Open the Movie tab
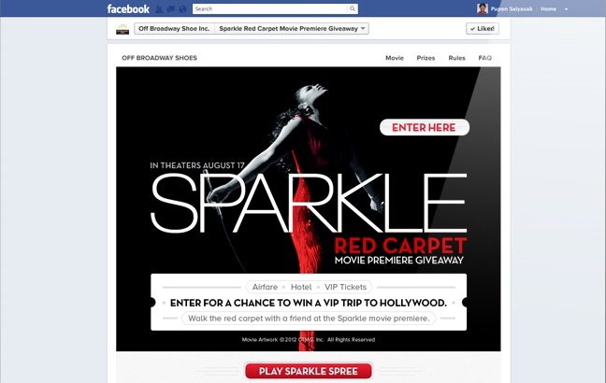 click(395, 58)
